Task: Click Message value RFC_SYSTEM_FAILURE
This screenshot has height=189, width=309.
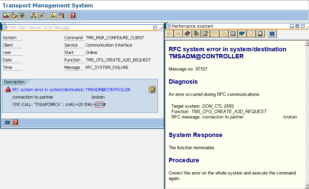Action: point(107,67)
